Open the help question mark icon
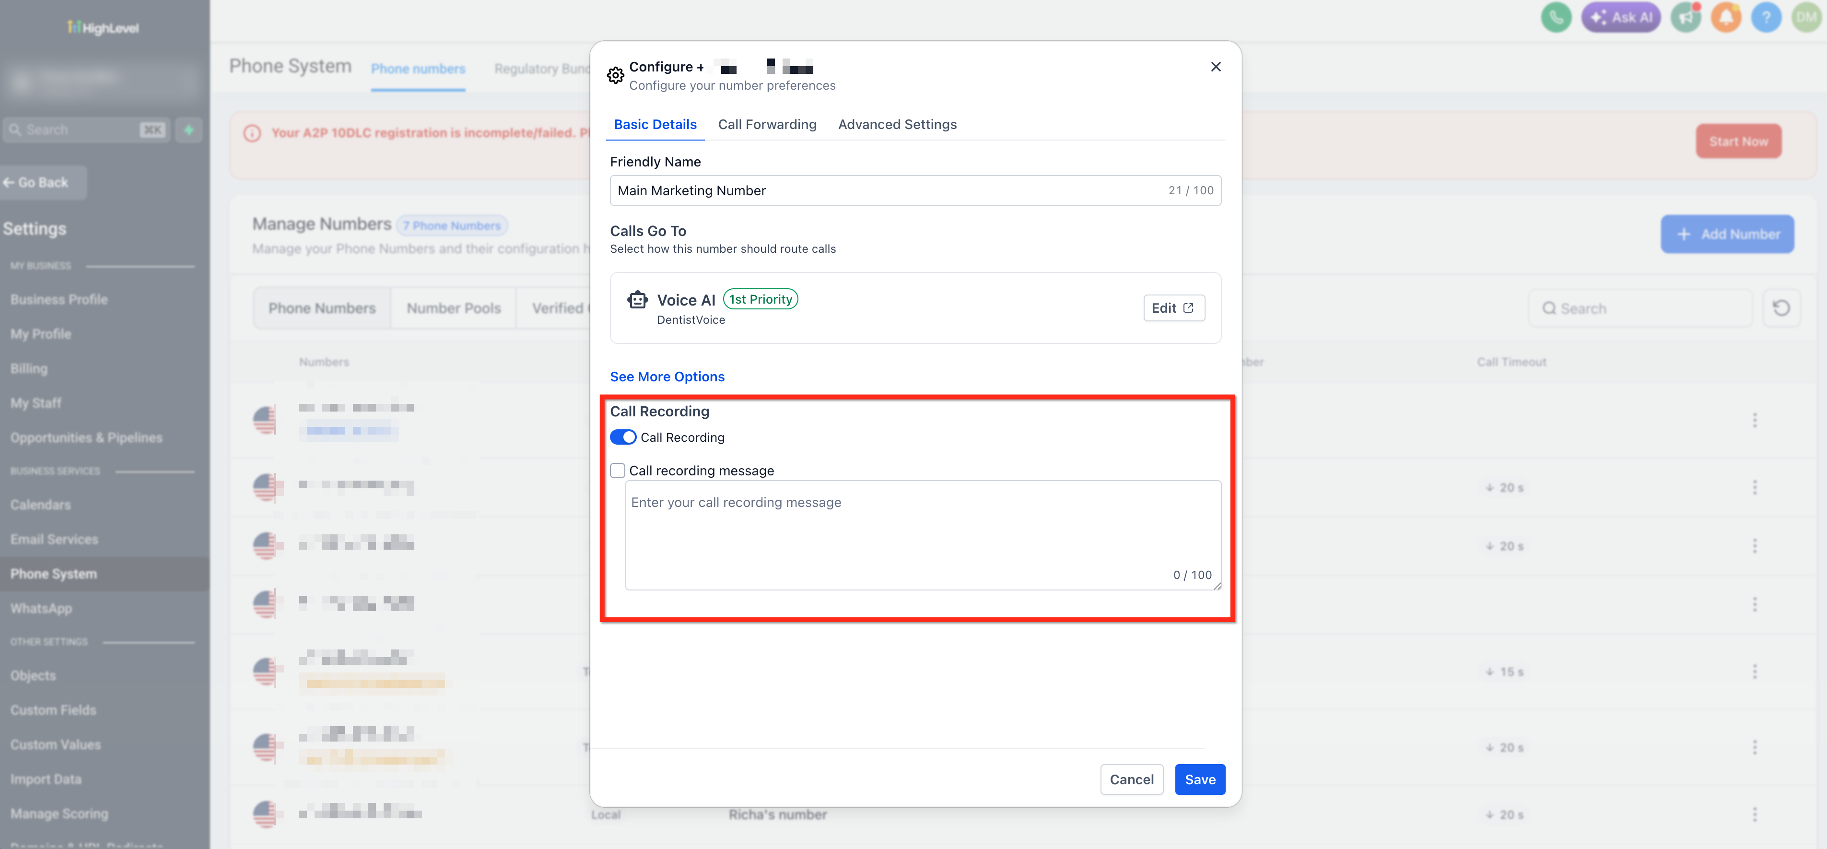 (1767, 17)
